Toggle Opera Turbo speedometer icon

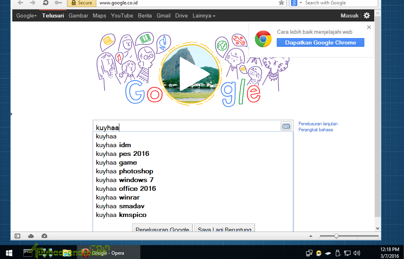44,236
